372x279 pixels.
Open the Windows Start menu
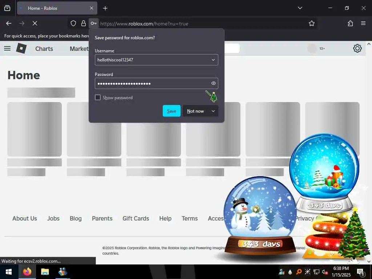(x=9, y=272)
